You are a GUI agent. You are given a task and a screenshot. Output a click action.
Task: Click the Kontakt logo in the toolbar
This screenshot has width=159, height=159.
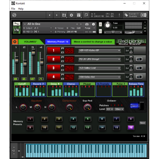click(14, 15)
